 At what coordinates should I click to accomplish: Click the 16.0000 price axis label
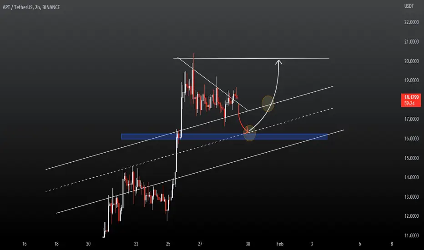point(411,139)
